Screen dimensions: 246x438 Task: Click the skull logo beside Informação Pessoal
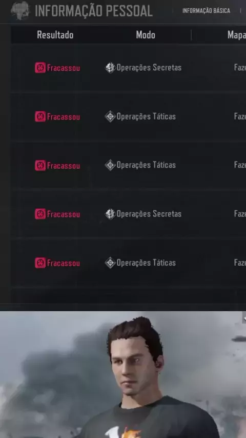pos(20,10)
